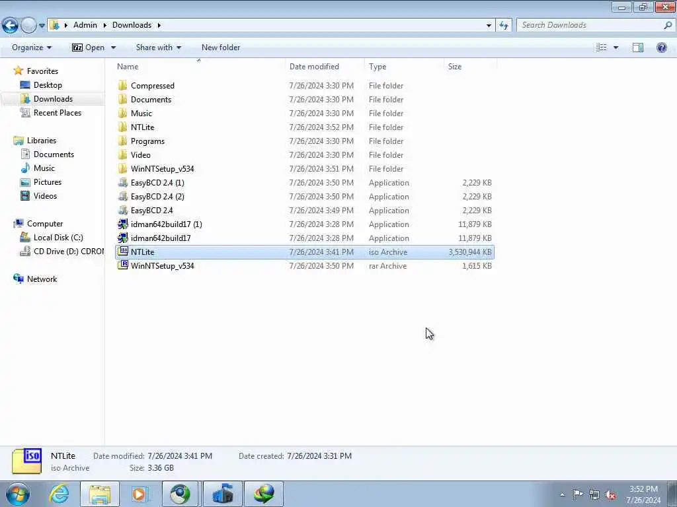This screenshot has height=507, width=677.
Task: Select the Music folder icon in file list
Action: [122, 113]
